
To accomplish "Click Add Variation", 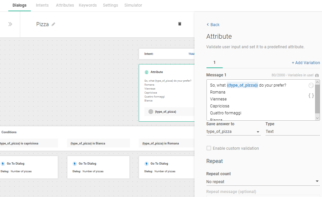I will (306, 63).
